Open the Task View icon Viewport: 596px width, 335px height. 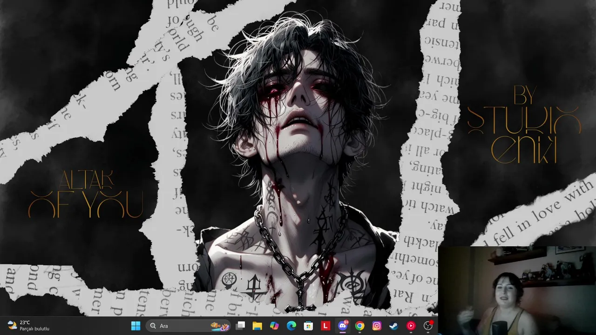[x=240, y=326]
